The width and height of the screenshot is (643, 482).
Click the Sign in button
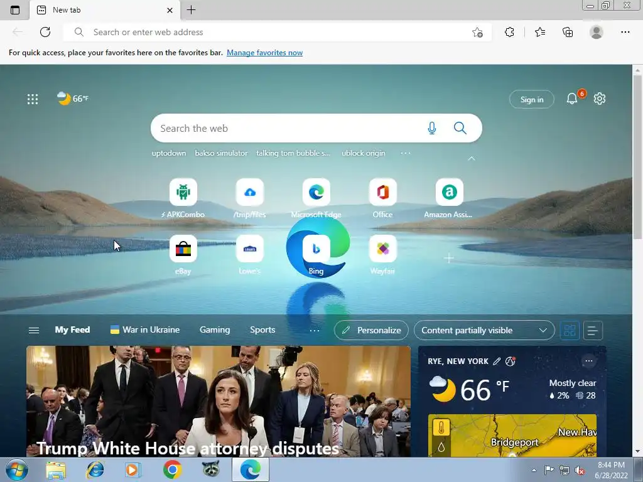pyautogui.click(x=532, y=100)
